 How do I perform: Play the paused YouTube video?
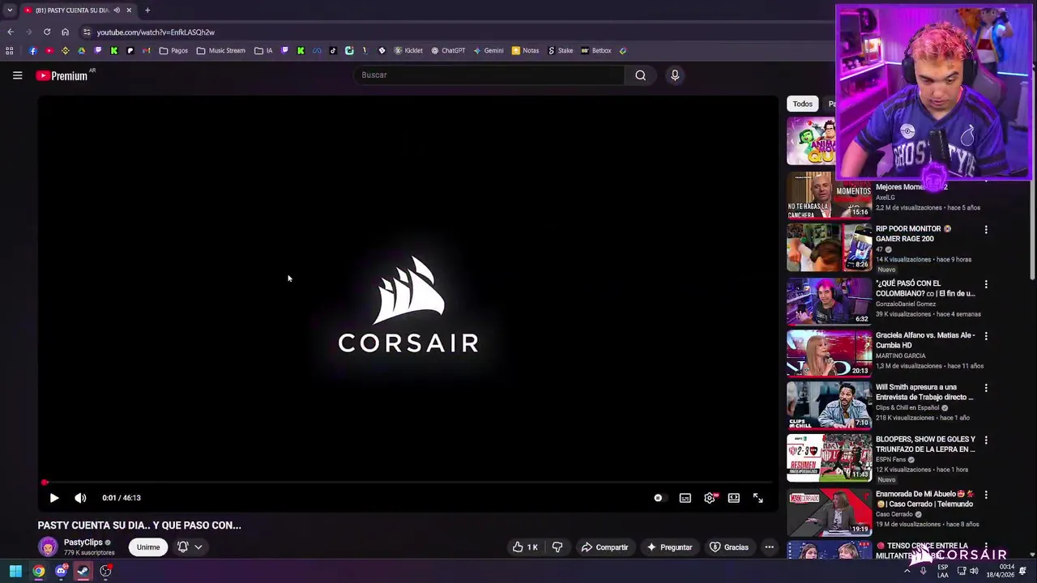pos(54,498)
